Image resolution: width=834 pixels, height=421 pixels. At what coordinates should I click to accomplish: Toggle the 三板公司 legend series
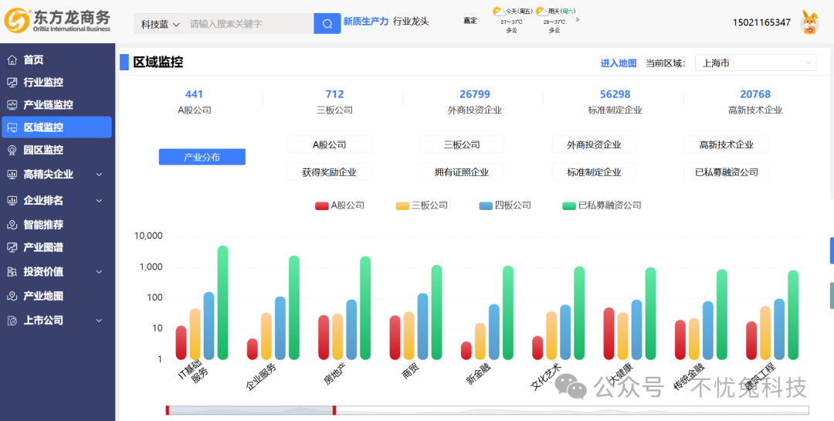point(421,205)
